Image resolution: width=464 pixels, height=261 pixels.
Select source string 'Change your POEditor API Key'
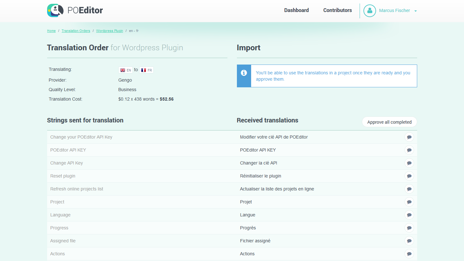(81, 137)
